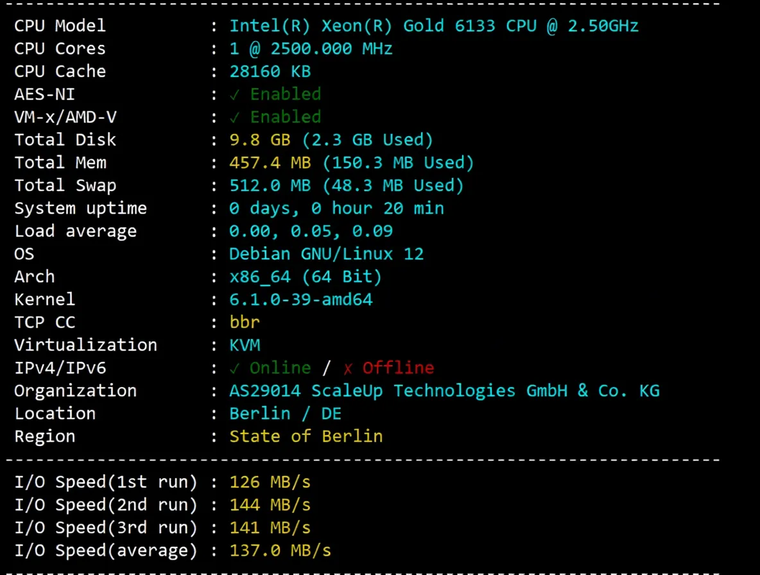Click the KVM virtualization value
Image resolution: width=760 pixels, height=575 pixels.
click(x=245, y=345)
